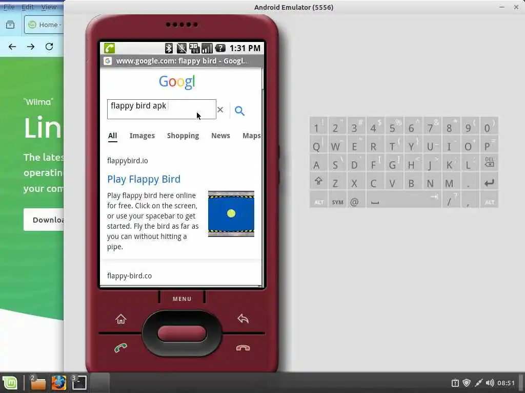Click the browser URL title bar

tap(181, 61)
